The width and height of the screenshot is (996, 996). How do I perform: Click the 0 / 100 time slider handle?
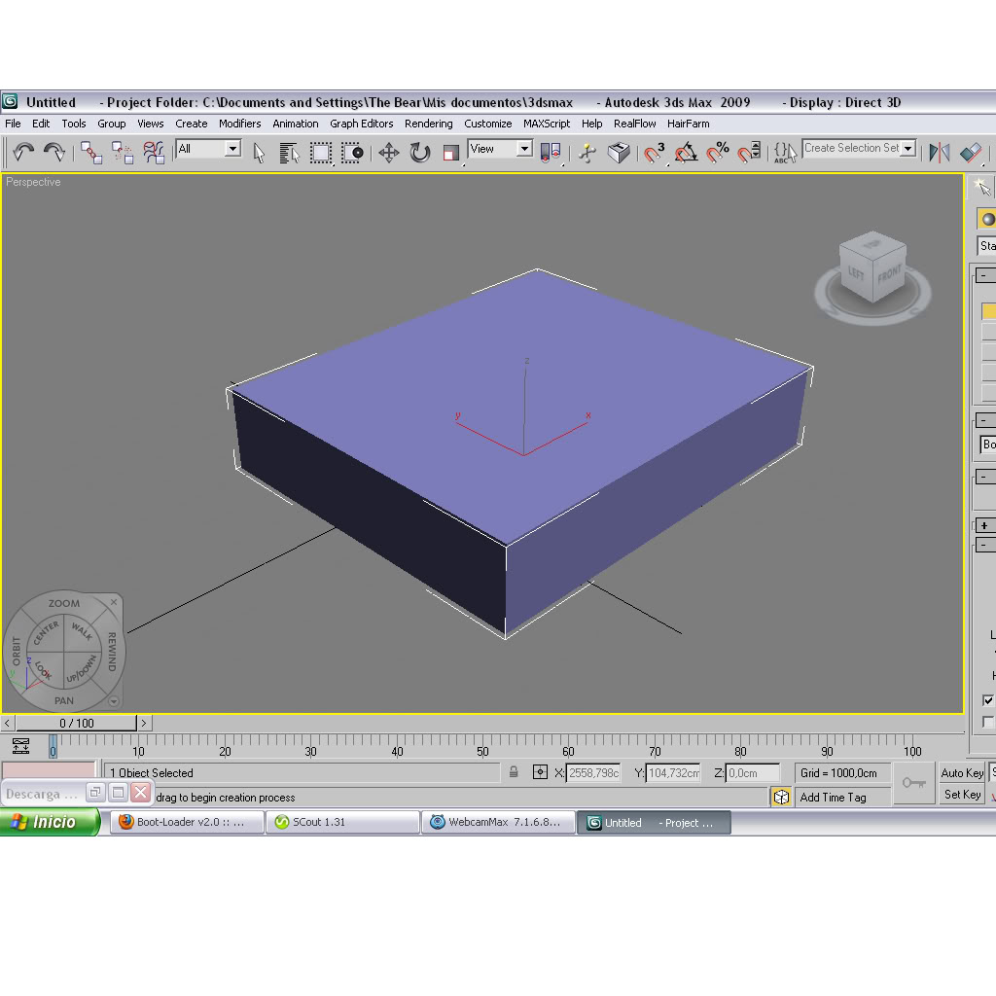click(x=76, y=723)
